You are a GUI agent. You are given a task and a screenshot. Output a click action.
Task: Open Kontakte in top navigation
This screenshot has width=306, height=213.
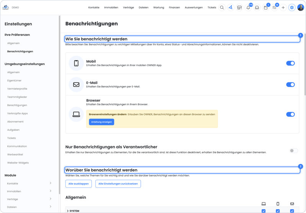pos(94,8)
